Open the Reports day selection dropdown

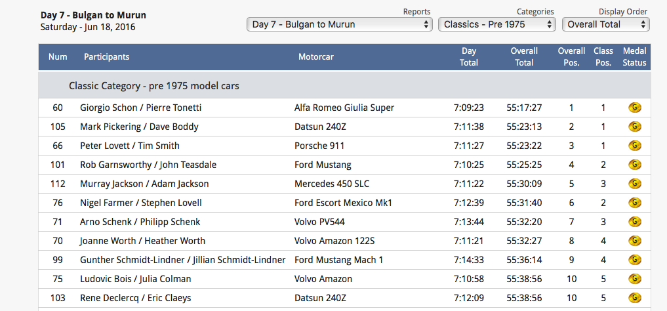pyautogui.click(x=339, y=24)
